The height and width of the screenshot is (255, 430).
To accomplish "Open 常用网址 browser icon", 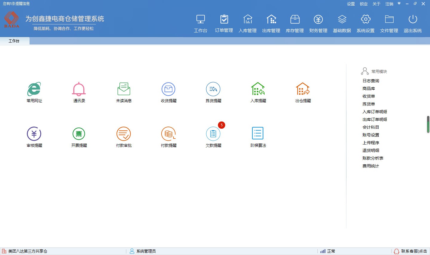I will coord(34,89).
